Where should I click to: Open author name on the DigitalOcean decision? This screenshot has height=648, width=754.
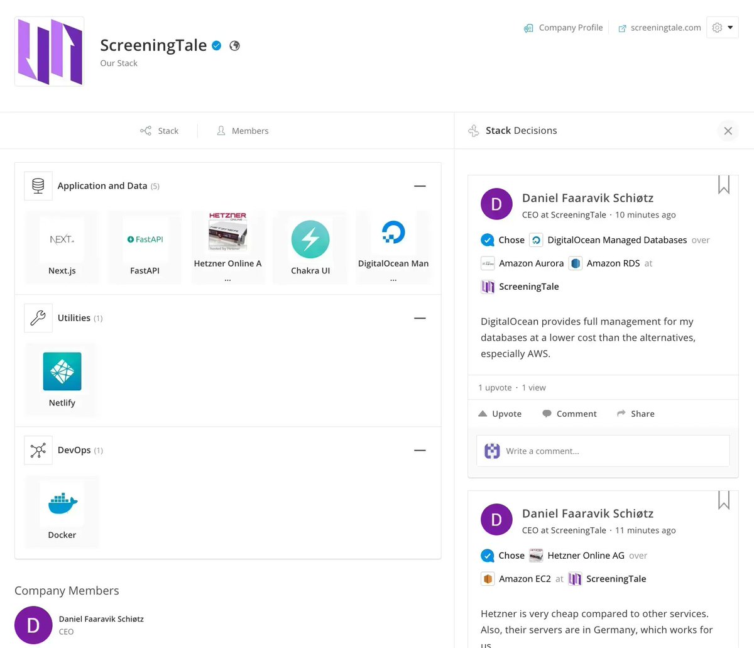tap(587, 198)
